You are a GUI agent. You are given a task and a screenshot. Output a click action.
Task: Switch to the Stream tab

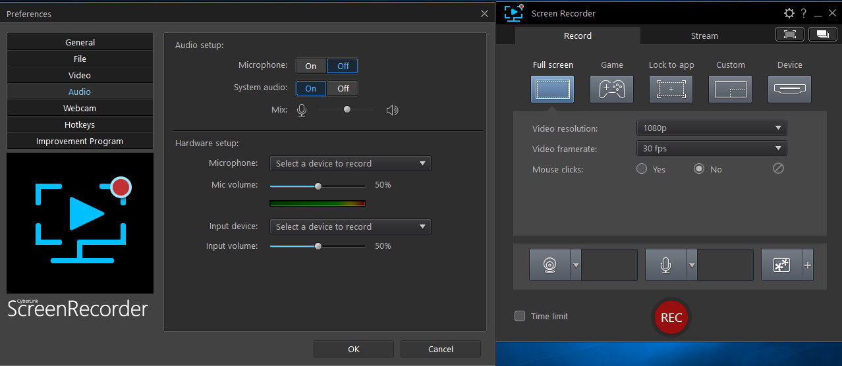coord(704,36)
